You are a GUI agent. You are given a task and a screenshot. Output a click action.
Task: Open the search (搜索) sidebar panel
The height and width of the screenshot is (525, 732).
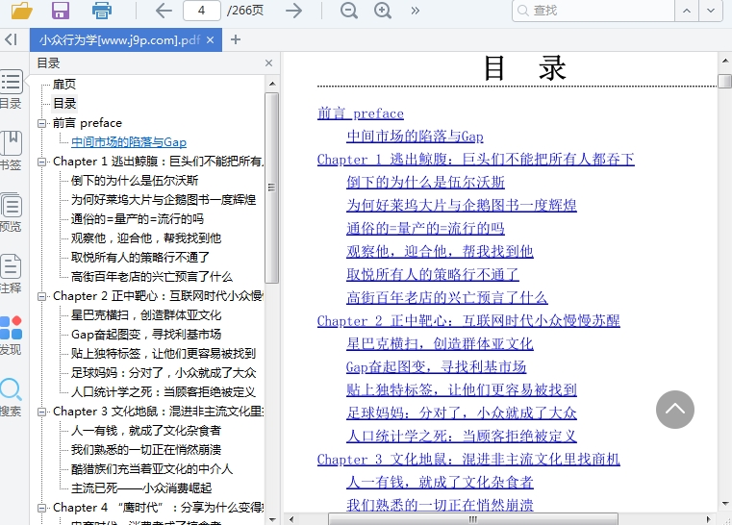(11, 396)
